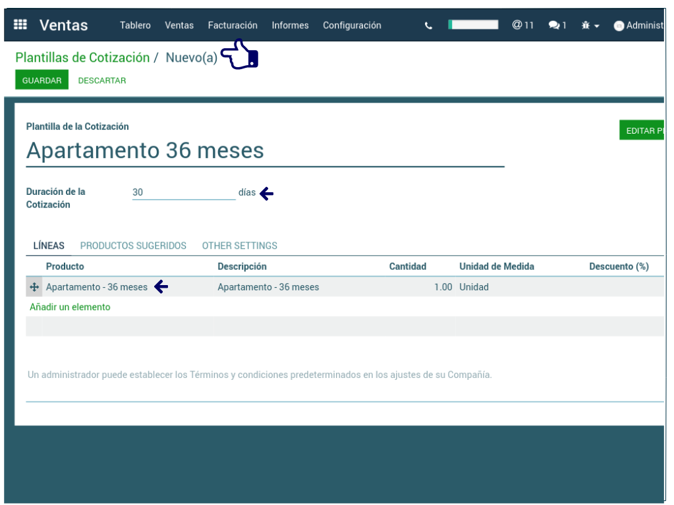Open the Ventas menu item
This screenshot has height=505, width=674.
pos(179,25)
